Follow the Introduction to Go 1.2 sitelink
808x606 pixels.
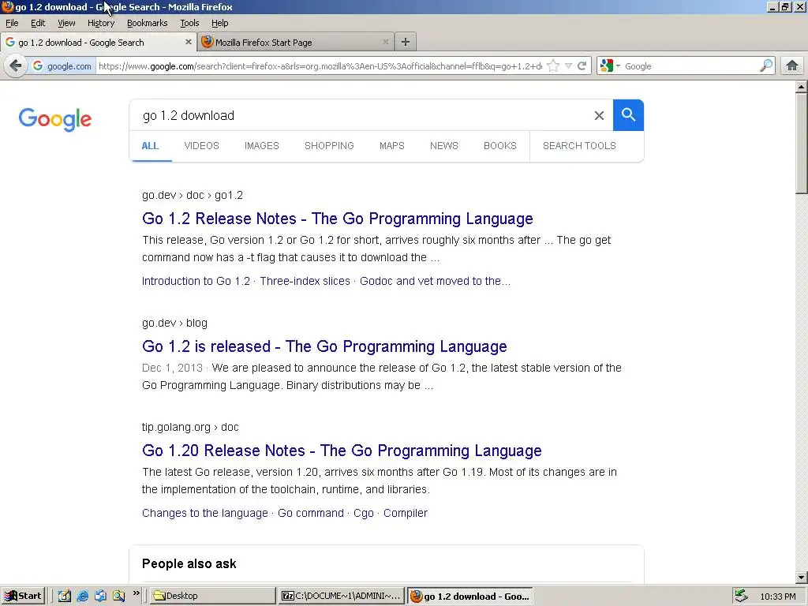tap(196, 282)
